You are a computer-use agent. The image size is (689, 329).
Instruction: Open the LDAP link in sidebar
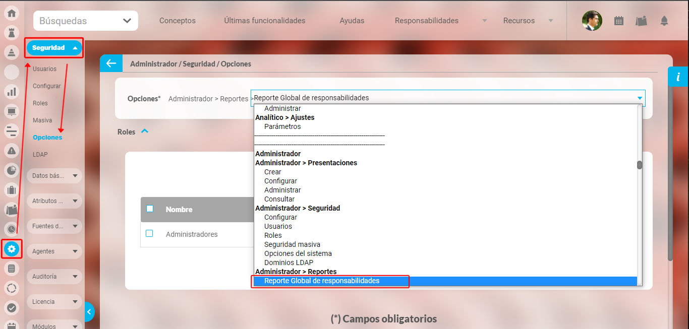click(40, 155)
